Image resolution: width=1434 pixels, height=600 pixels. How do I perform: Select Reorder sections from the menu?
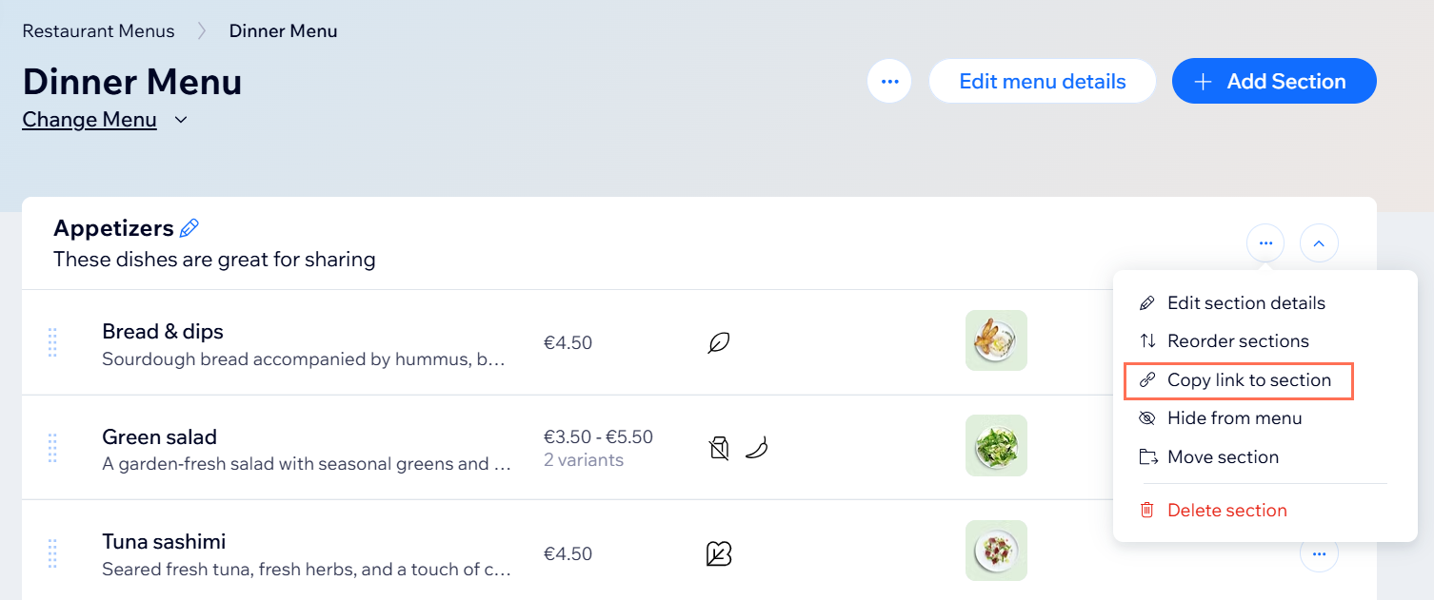[x=1225, y=341]
